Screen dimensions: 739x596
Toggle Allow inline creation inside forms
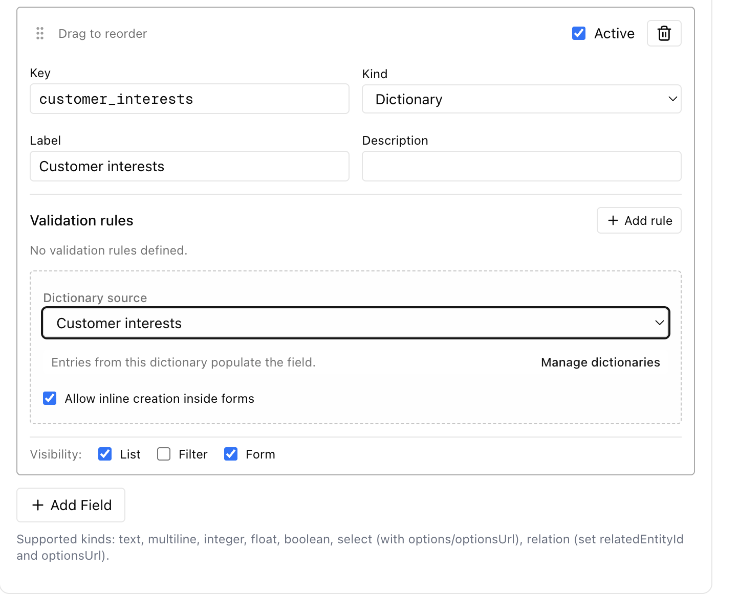pyautogui.click(x=50, y=398)
